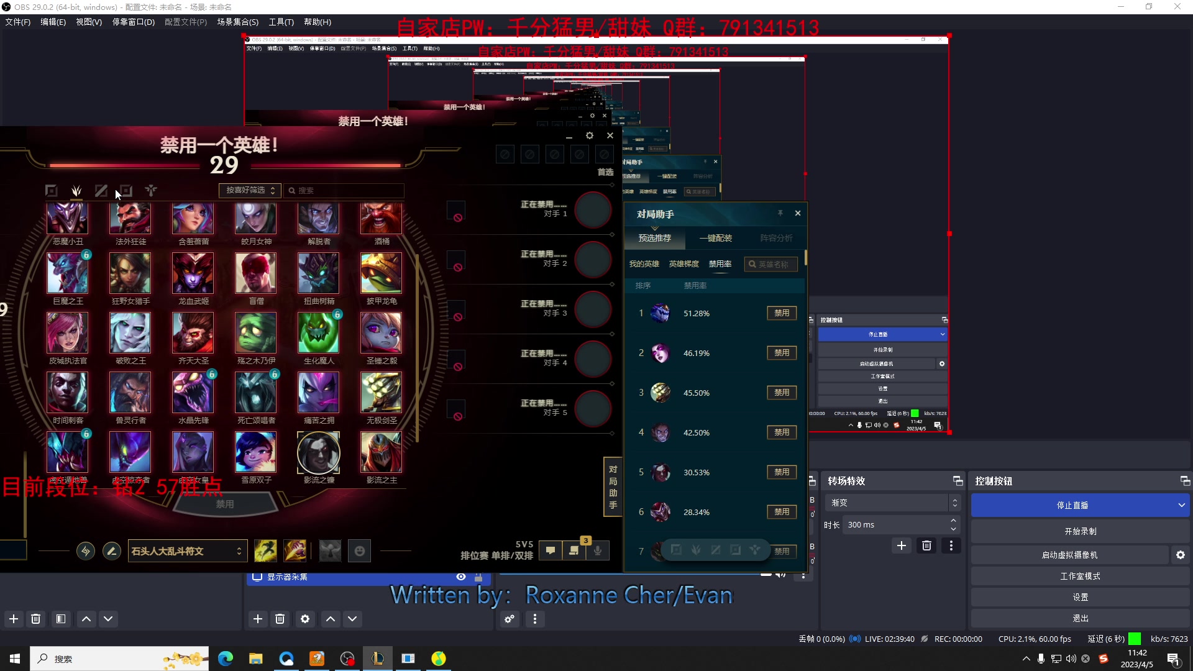Toggle visibility of 显示器采集 source
The height and width of the screenshot is (671, 1193).
click(x=461, y=577)
